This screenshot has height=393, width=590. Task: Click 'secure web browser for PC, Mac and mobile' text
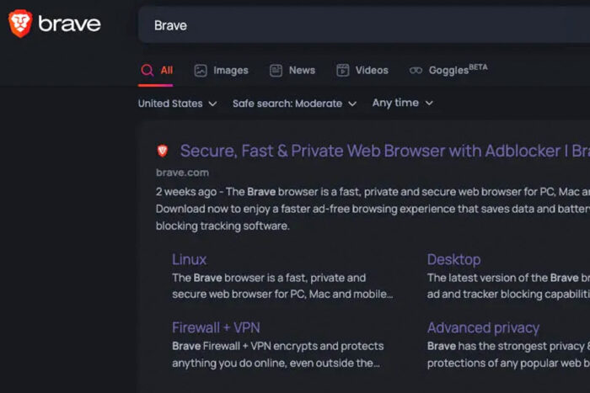[282, 294]
